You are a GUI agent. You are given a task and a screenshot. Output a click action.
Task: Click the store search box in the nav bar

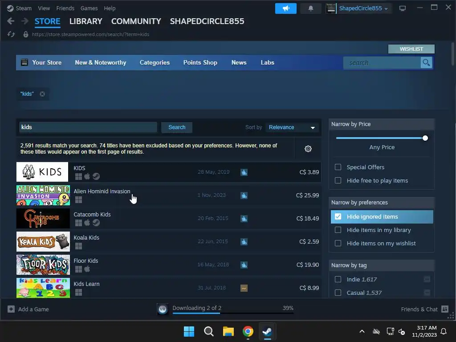382,63
